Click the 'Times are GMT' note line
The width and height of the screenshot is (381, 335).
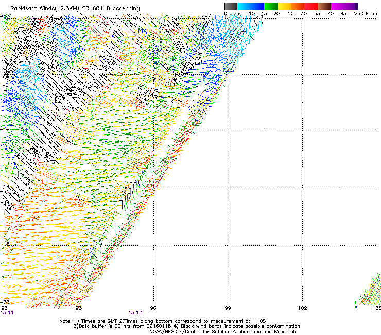163,321
